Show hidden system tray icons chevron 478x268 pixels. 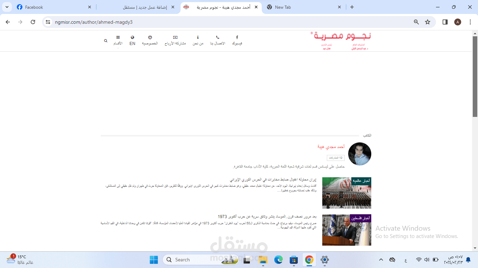pos(381,260)
